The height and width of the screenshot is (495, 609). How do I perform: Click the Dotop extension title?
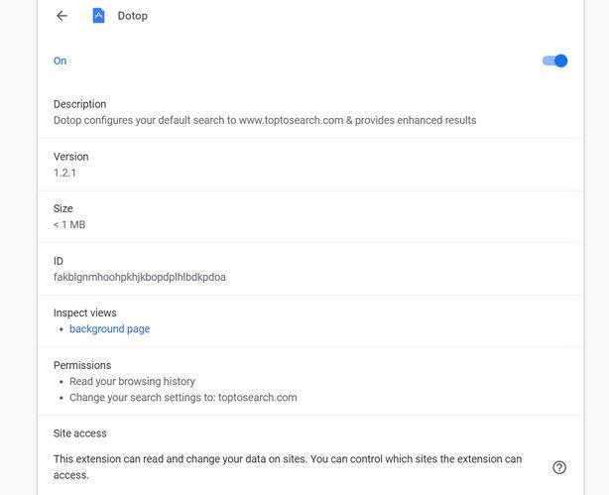click(x=133, y=16)
